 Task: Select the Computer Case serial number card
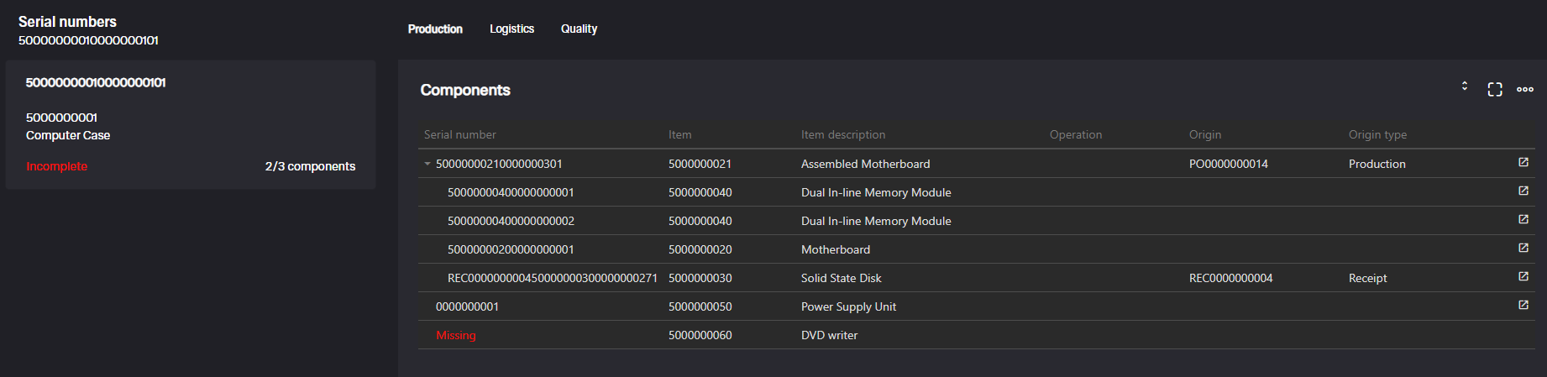click(191, 124)
